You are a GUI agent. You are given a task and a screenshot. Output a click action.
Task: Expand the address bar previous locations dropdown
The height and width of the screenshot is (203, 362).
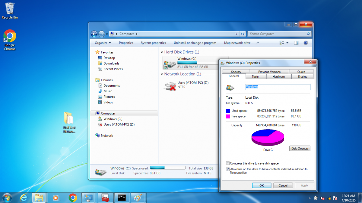237,34
